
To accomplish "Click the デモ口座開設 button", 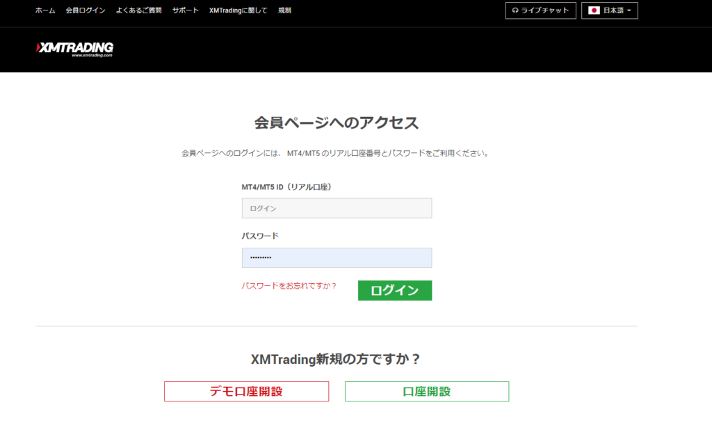I will (x=246, y=391).
